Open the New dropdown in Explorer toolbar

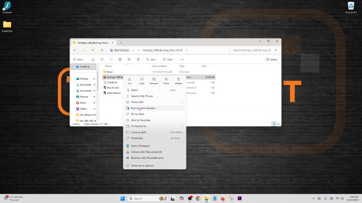pyautogui.click(x=79, y=59)
